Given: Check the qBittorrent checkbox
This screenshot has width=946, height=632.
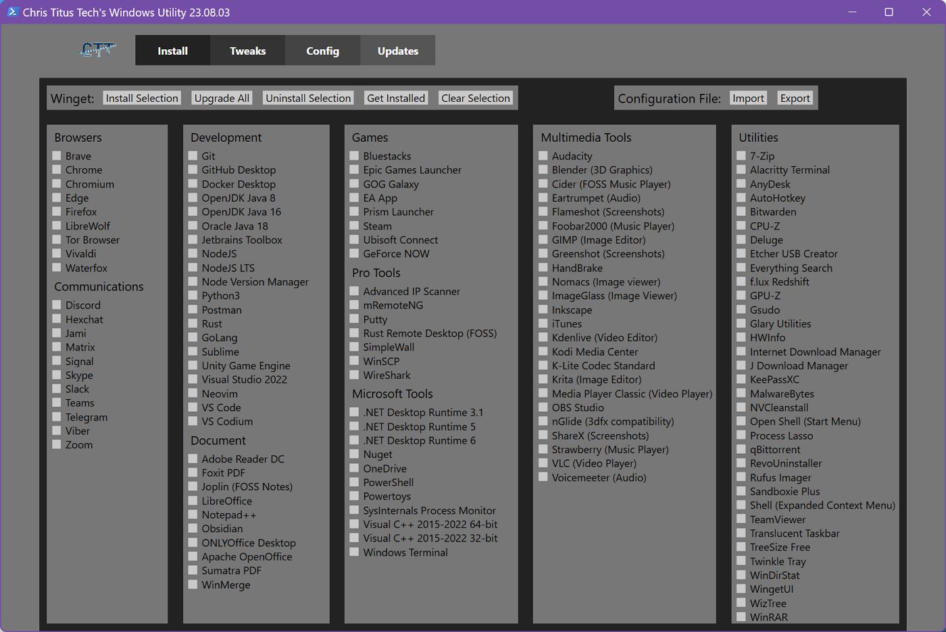Looking at the screenshot, I should (741, 449).
